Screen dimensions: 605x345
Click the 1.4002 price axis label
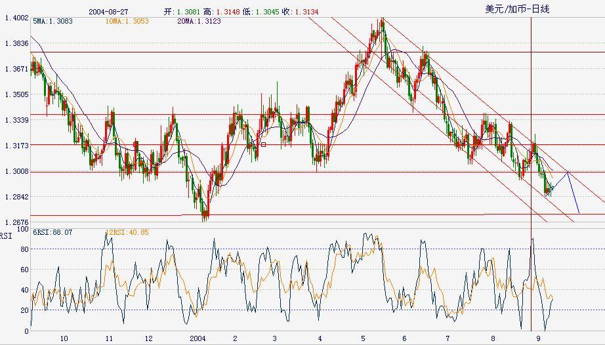tap(16, 18)
